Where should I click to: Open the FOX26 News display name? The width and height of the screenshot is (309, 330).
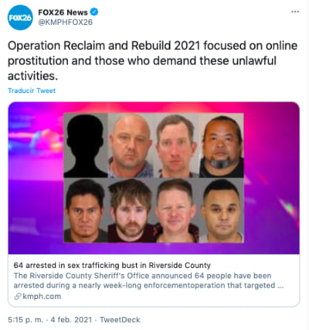[x=63, y=12]
